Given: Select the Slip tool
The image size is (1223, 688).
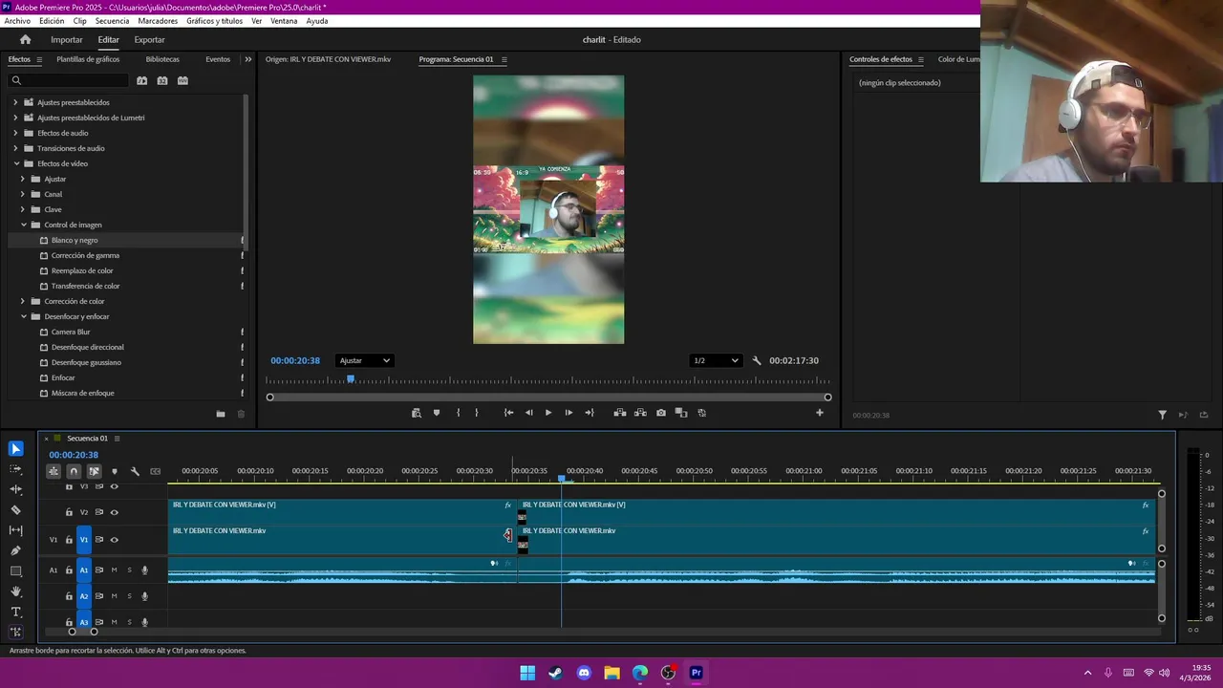Looking at the screenshot, I should [x=15, y=530].
